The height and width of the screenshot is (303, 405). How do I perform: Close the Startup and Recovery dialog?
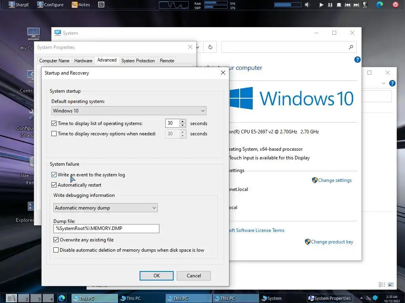click(223, 73)
